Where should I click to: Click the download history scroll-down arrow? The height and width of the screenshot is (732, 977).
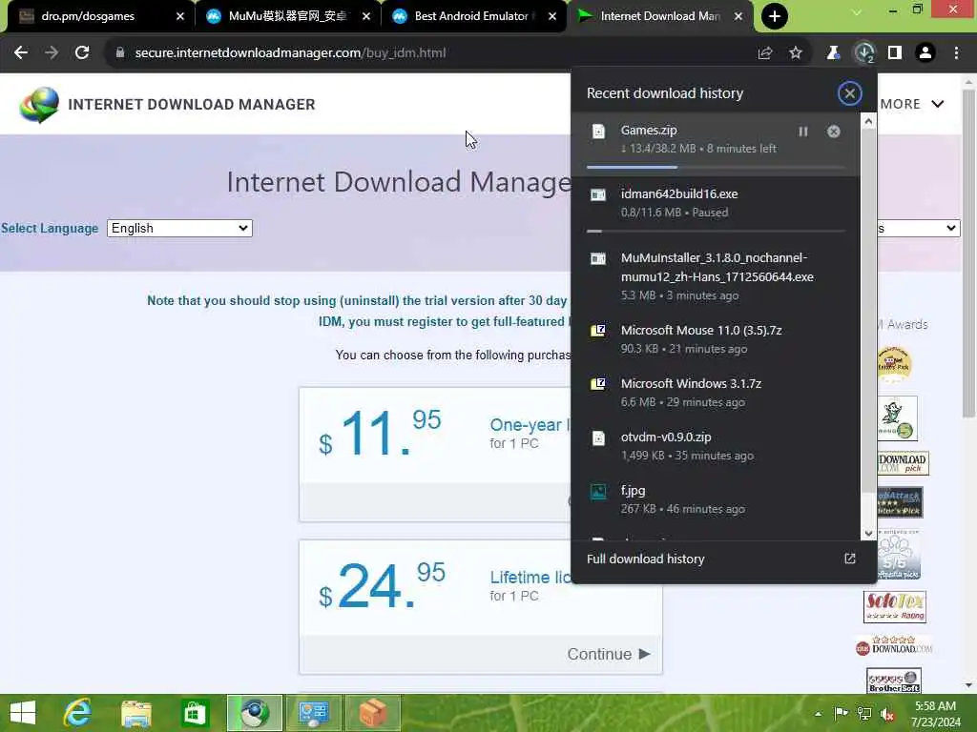(868, 534)
